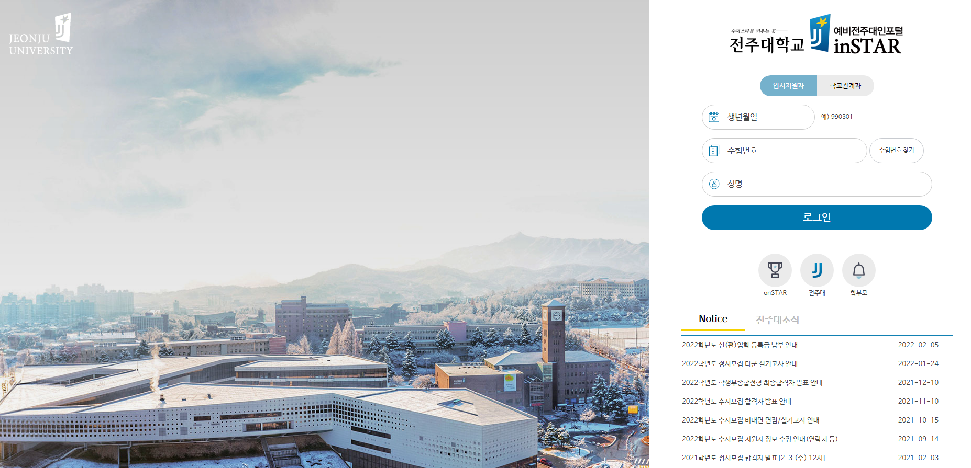Click the date 2021-10-15
This screenshot has width=971, height=468.
[x=918, y=420]
